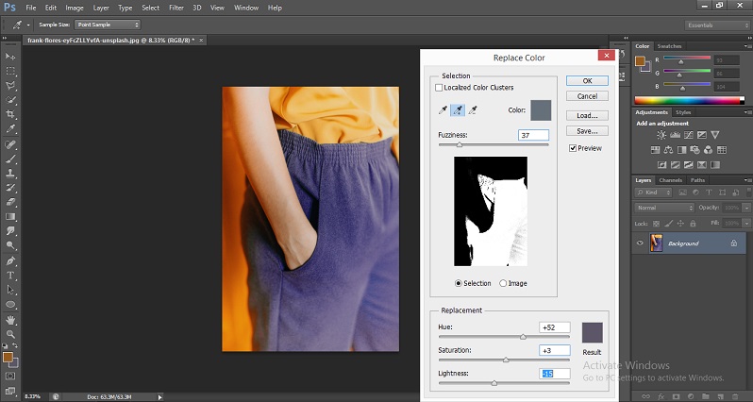Image resolution: width=753 pixels, height=402 pixels.
Task: Open the Kind filter dropdown
Action: (653, 193)
